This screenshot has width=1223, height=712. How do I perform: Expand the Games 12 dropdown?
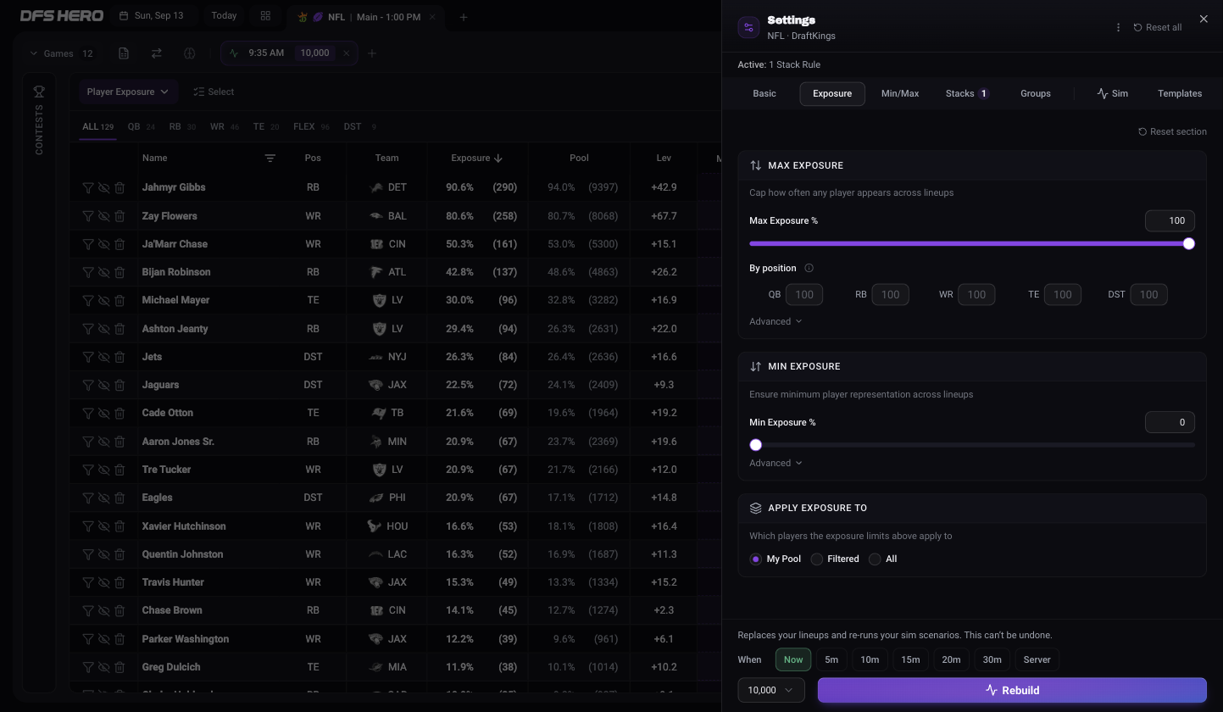[x=61, y=53]
